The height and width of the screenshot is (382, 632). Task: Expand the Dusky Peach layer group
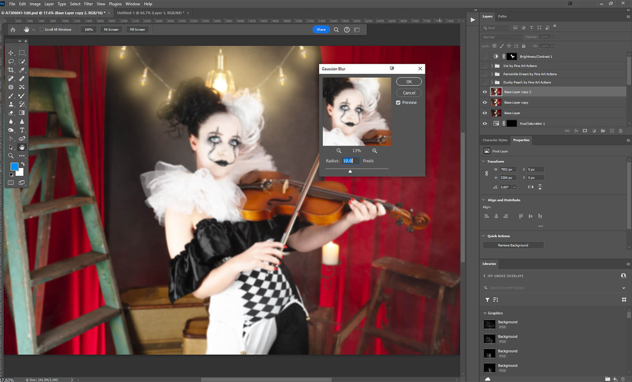tap(492, 82)
